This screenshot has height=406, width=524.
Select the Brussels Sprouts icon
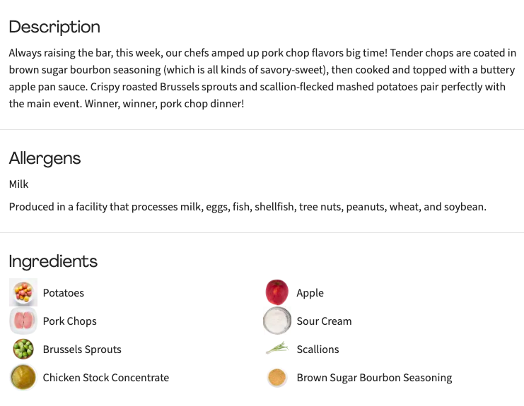pyautogui.click(x=23, y=349)
